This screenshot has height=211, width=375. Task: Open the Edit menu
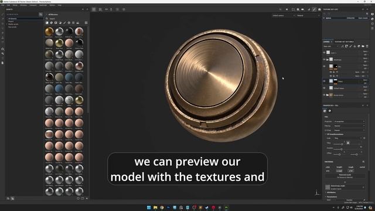pyautogui.click(x=8, y=5)
